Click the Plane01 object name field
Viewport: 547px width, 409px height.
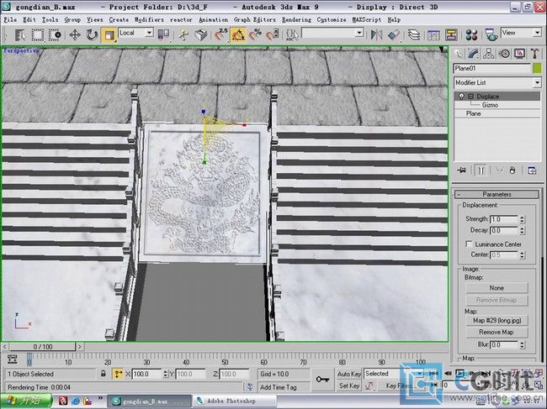coord(491,68)
